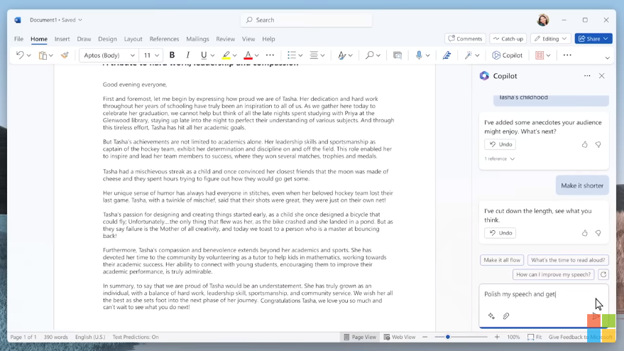Refresh Copilot suggestions
Screen dimensions: 624x351
[603, 274]
